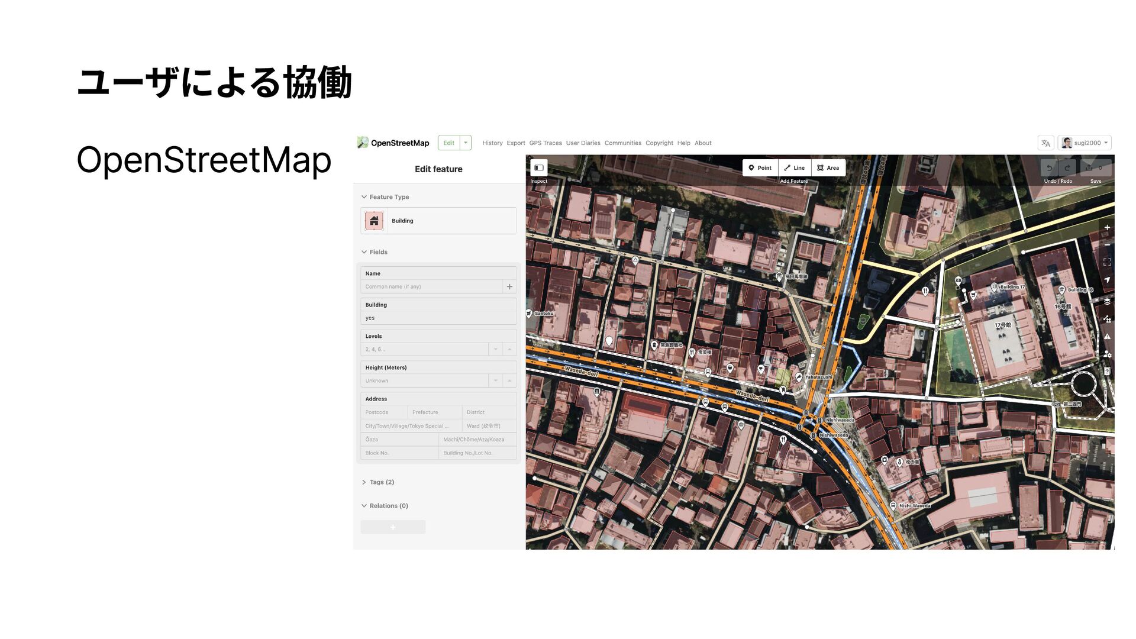This screenshot has width=1136, height=639.
Task: Click the Save upload button
Action: pyautogui.click(x=1095, y=168)
